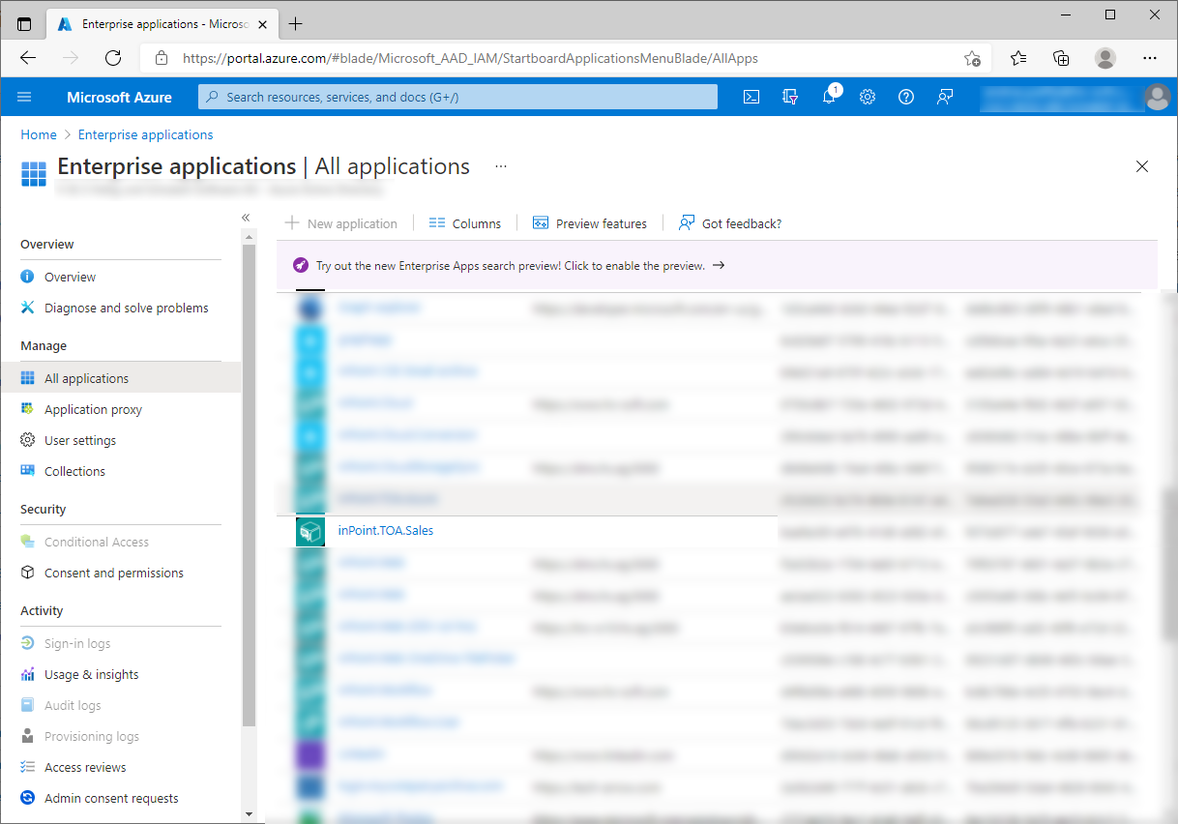
Task: Add this page to favorites star icon
Action: (973, 58)
